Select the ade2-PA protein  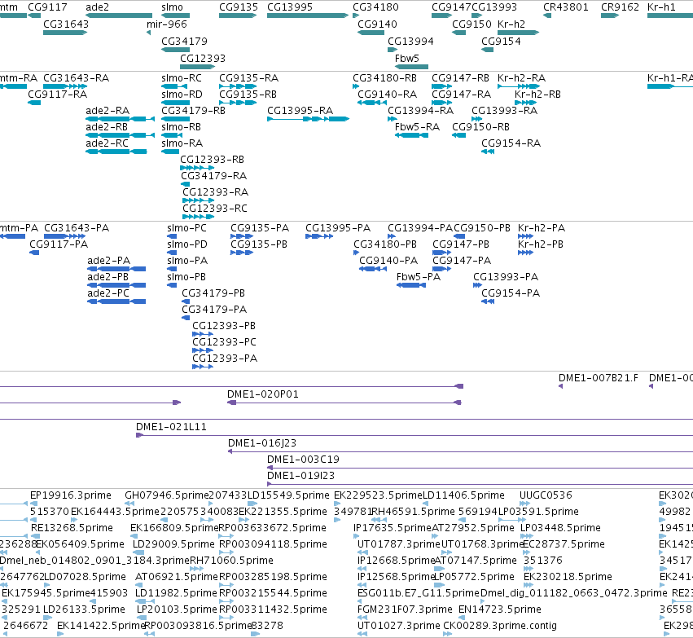(116, 269)
